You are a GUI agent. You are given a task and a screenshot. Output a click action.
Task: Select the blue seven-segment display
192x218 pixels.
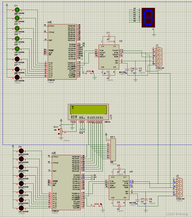coord(148,18)
